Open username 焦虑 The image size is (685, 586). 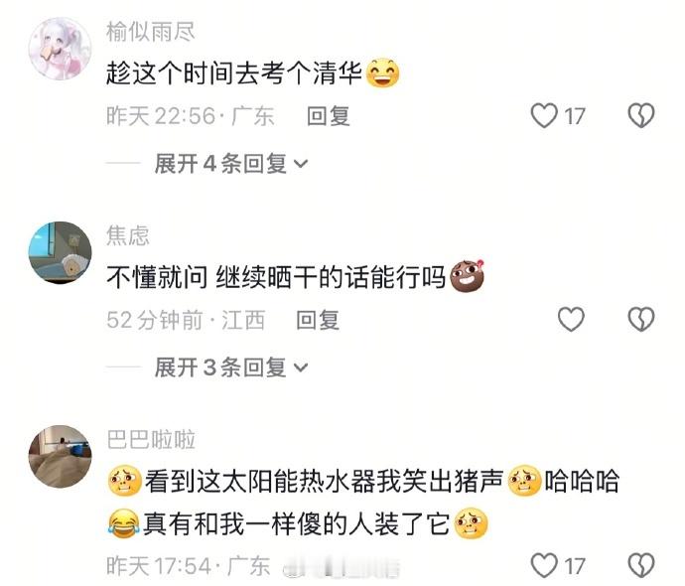click(x=128, y=235)
